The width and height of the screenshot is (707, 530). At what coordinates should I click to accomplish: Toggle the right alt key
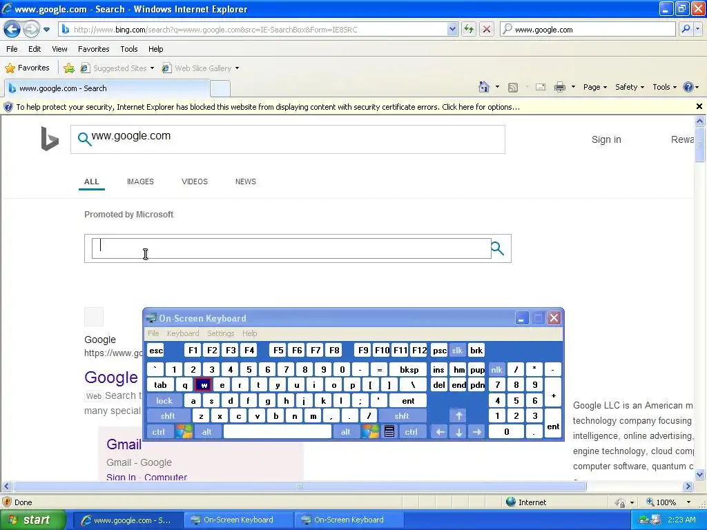pyautogui.click(x=346, y=432)
